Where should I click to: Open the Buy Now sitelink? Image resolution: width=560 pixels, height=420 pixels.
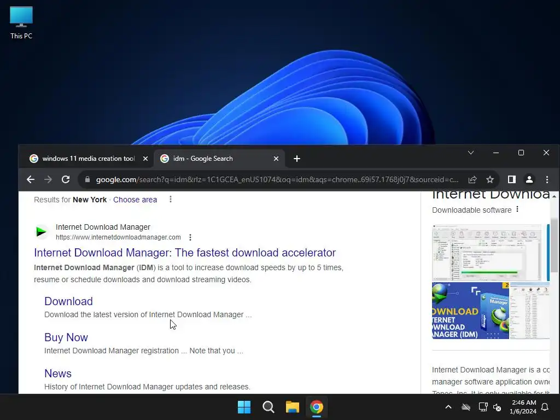pyautogui.click(x=66, y=337)
